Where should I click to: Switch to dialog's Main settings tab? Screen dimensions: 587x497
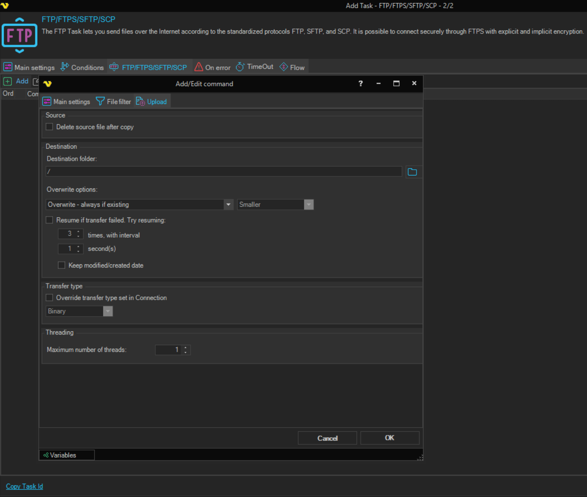pyautogui.click(x=66, y=102)
